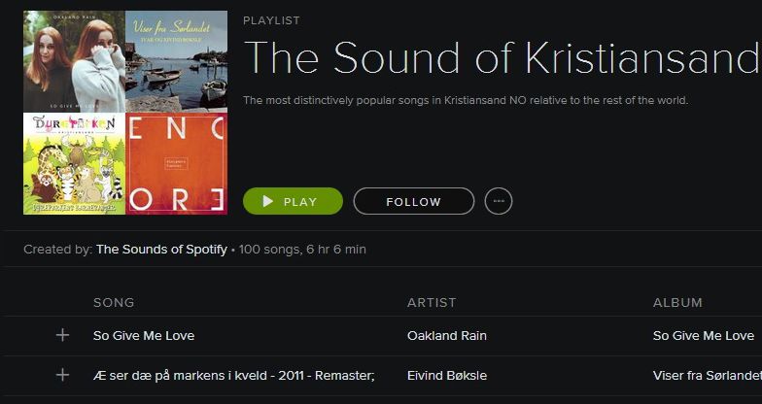Follow this playlist
The width and height of the screenshot is (762, 404).
pyautogui.click(x=413, y=202)
